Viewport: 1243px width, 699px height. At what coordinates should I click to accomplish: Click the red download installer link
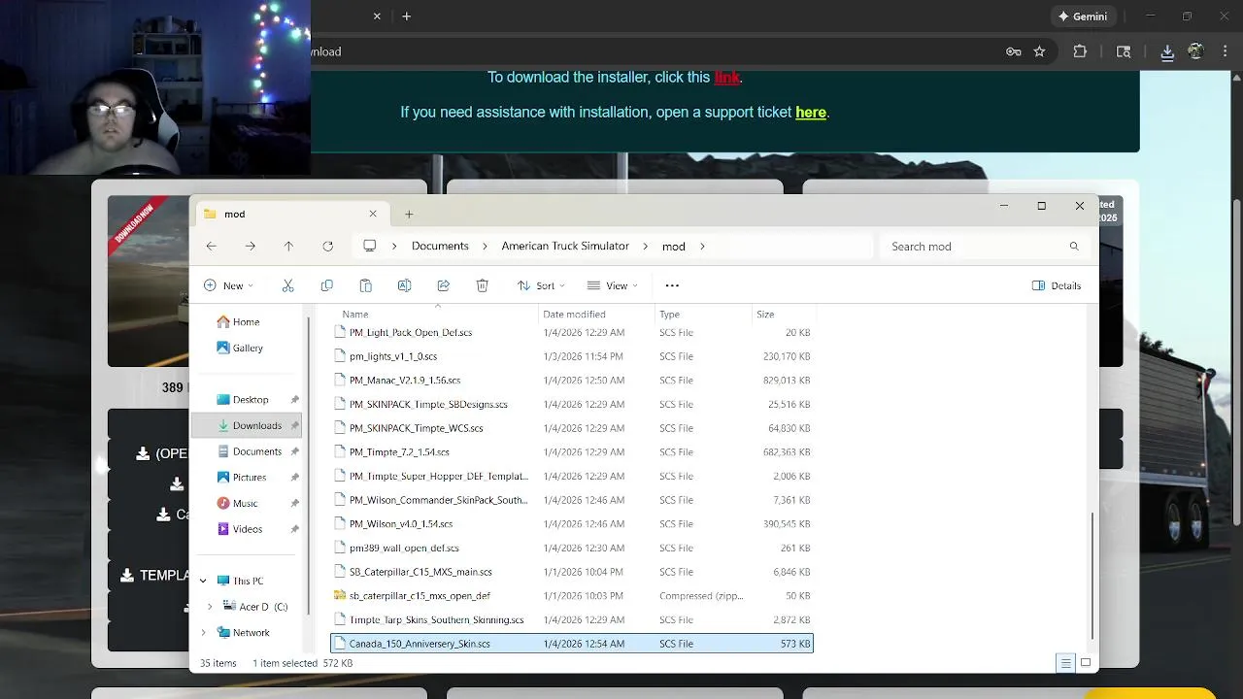[x=726, y=77]
